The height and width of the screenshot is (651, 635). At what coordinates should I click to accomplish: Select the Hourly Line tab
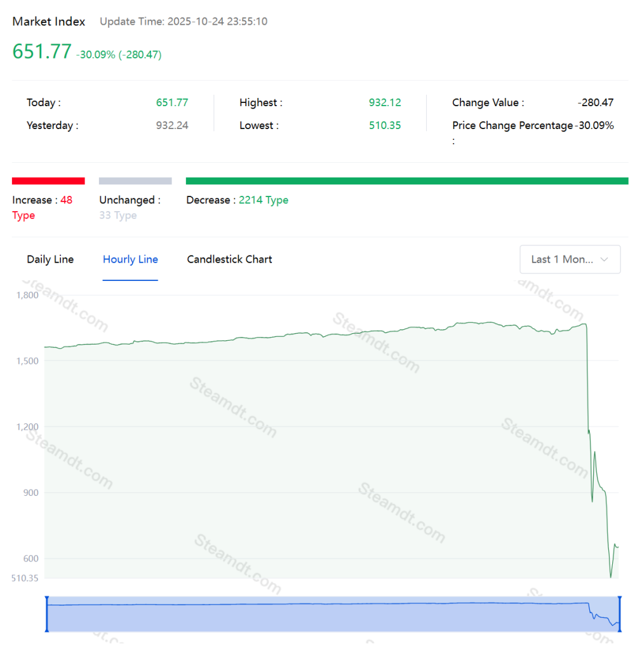point(130,259)
